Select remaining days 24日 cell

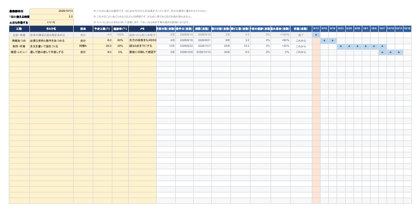coord(221,46)
